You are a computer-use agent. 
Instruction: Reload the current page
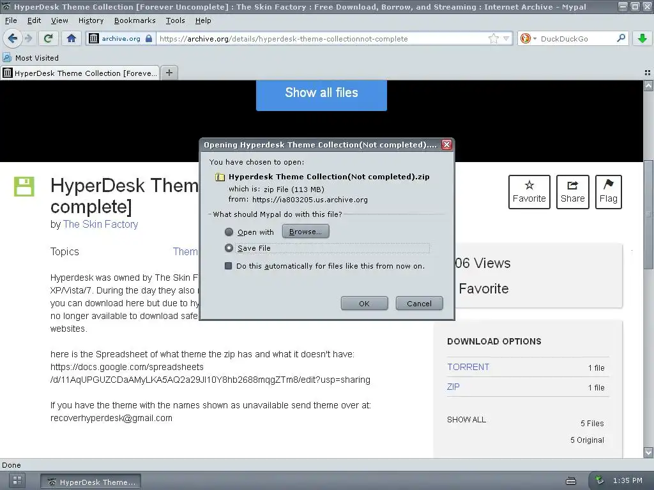point(49,38)
